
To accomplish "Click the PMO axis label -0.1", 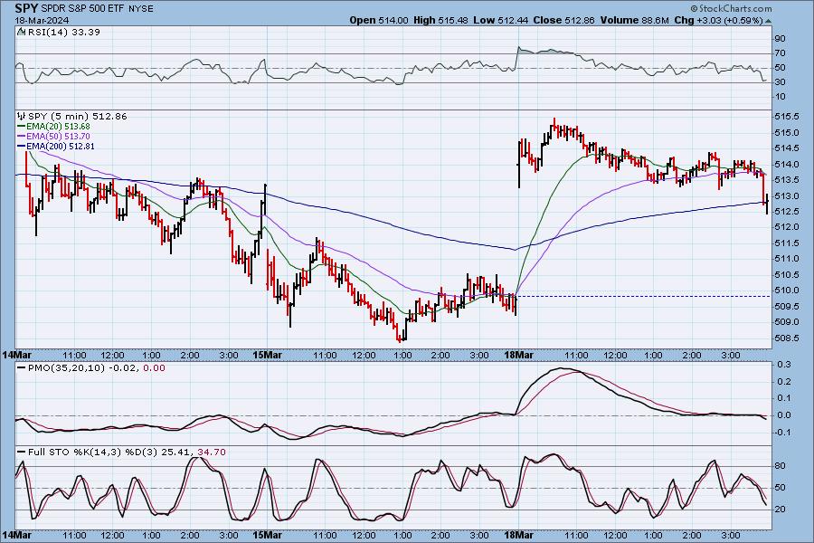I will click(x=783, y=433).
